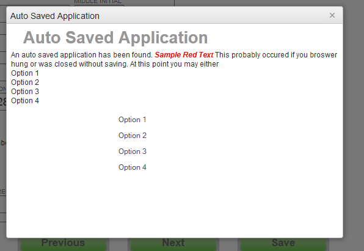This screenshot has width=364, height=251.
Task: Click the phrase 'At this point you may either'
Action: tap(174, 64)
